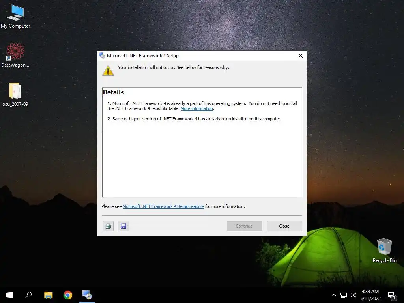Select the osu_2007-09 folder icon

[x=15, y=95]
